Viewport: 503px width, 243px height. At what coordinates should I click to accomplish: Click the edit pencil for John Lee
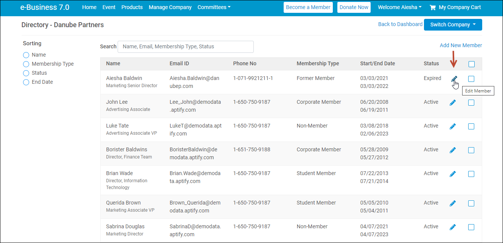[x=453, y=103]
